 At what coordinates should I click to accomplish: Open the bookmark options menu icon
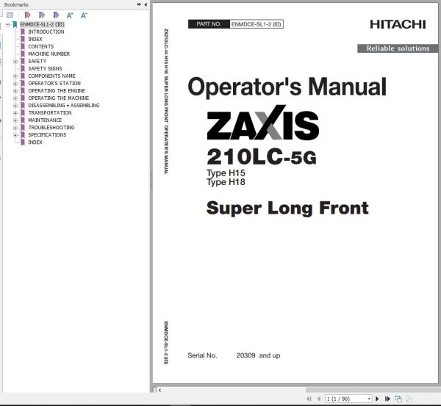[10, 15]
